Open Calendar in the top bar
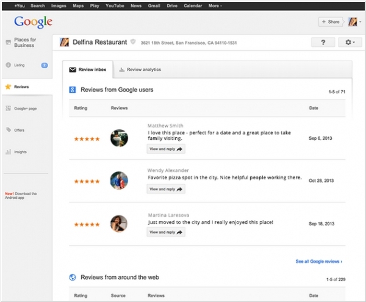366x302 pixels. coord(193,6)
